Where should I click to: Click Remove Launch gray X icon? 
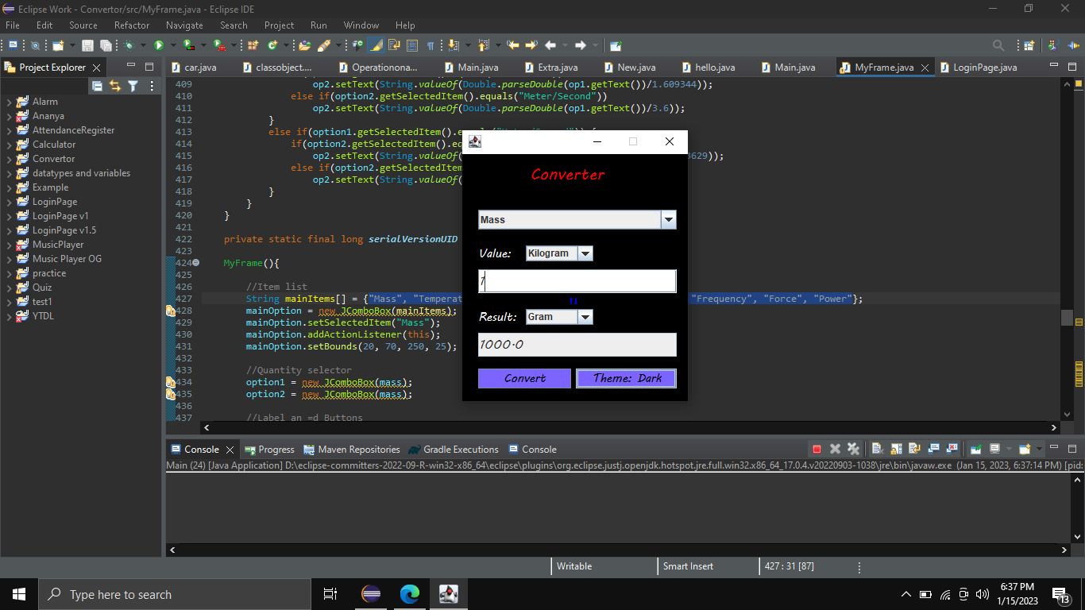pos(835,449)
